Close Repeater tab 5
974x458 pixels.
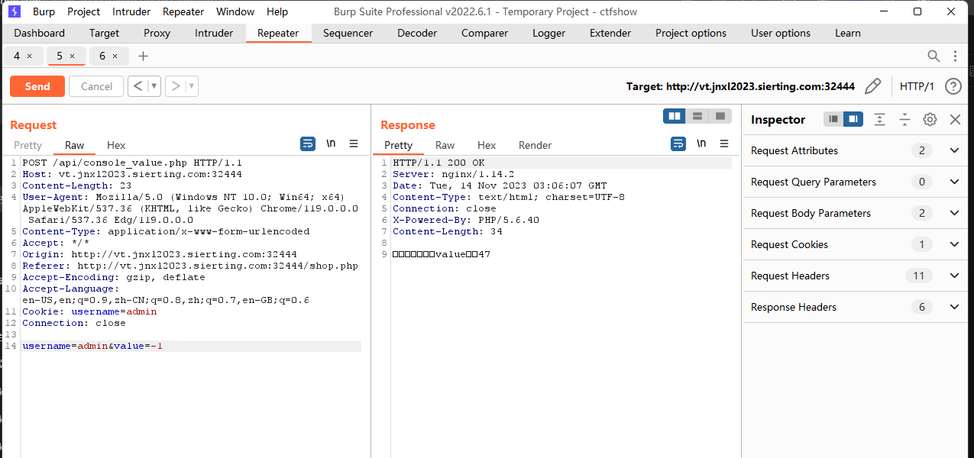pyautogui.click(x=73, y=56)
